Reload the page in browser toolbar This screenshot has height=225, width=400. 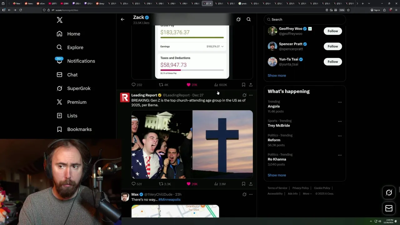[21, 10]
